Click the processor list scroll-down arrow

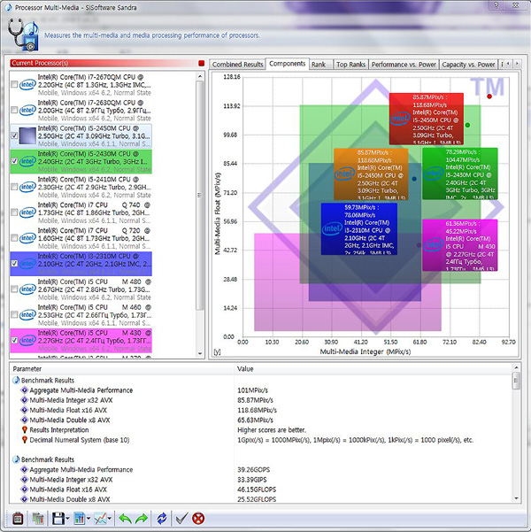tap(200, 353)
